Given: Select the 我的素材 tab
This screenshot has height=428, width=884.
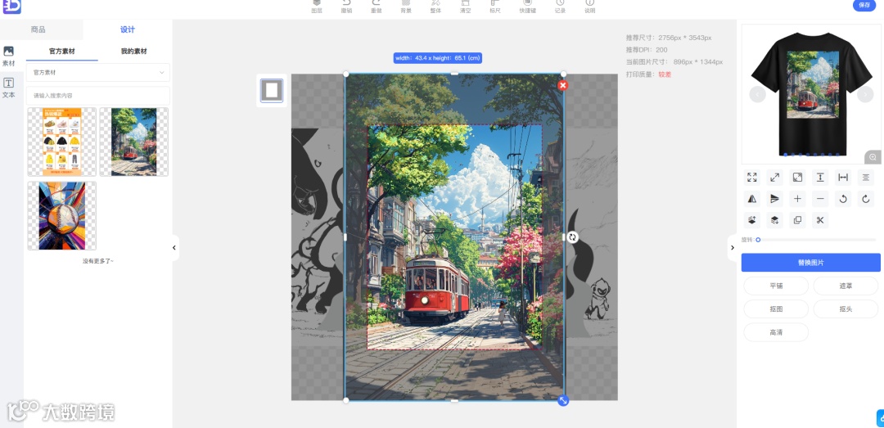Looking at the screenshot, I should point(133,52).
